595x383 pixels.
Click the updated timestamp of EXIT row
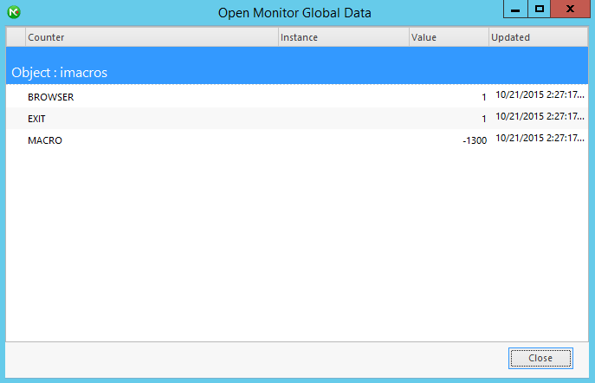pyautogui.click(x=540, y=116)
